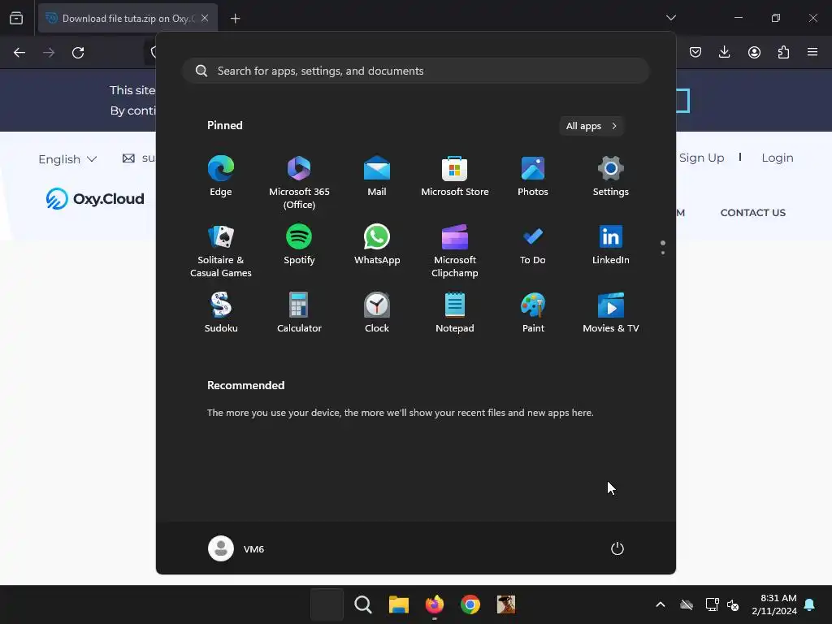Launch the Calculator app

pos(299,312)
